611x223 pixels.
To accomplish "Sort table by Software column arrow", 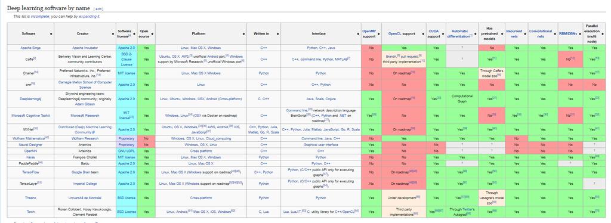I will pos(51,34).
